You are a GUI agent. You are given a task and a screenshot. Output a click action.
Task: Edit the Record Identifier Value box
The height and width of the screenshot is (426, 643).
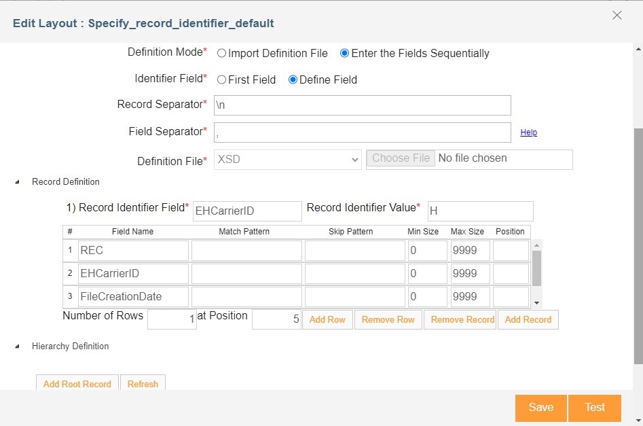coord(480,211)
